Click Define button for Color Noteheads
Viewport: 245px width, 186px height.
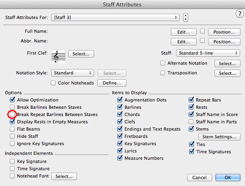[112, 83]
